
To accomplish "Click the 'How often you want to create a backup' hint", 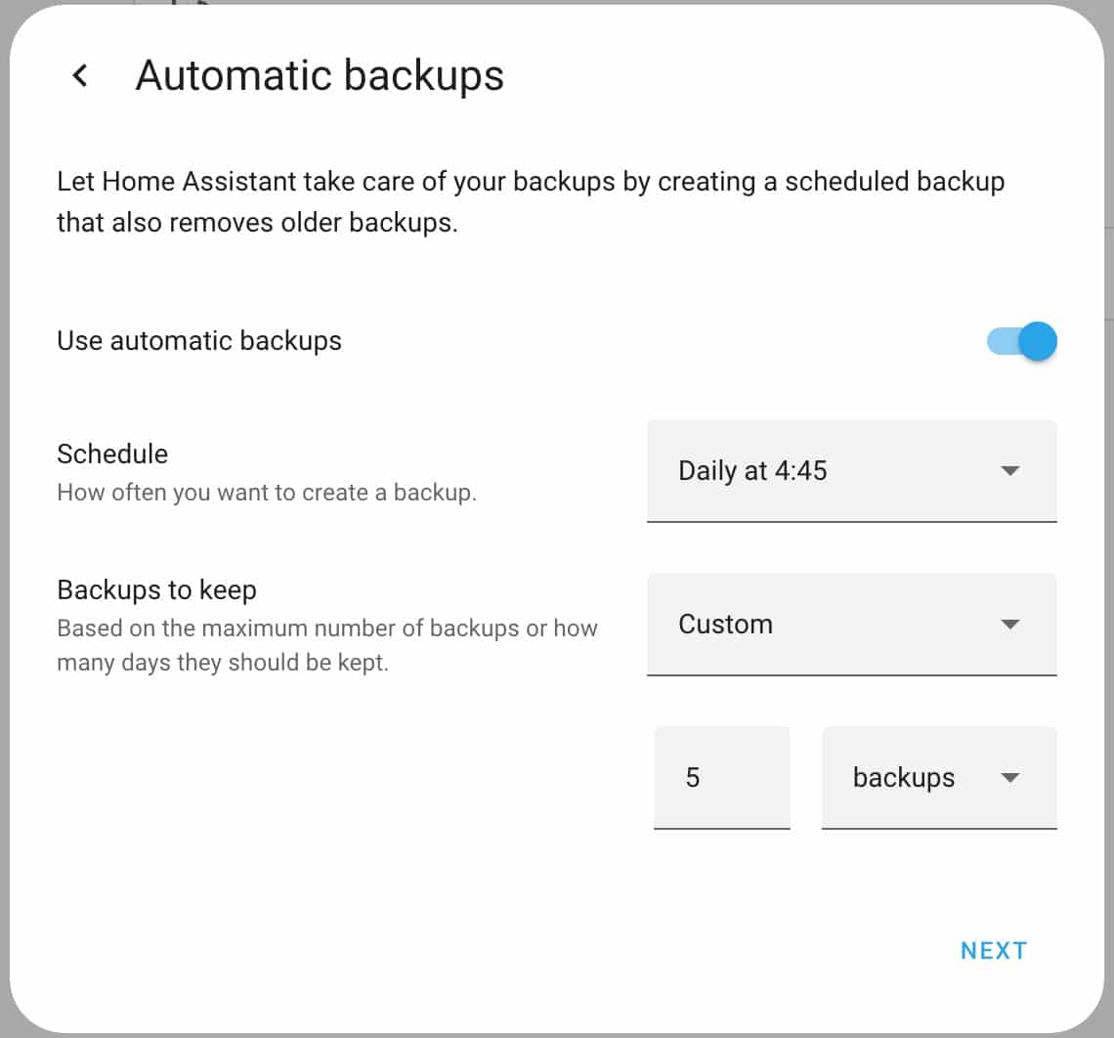I will [x=267, y=493].
